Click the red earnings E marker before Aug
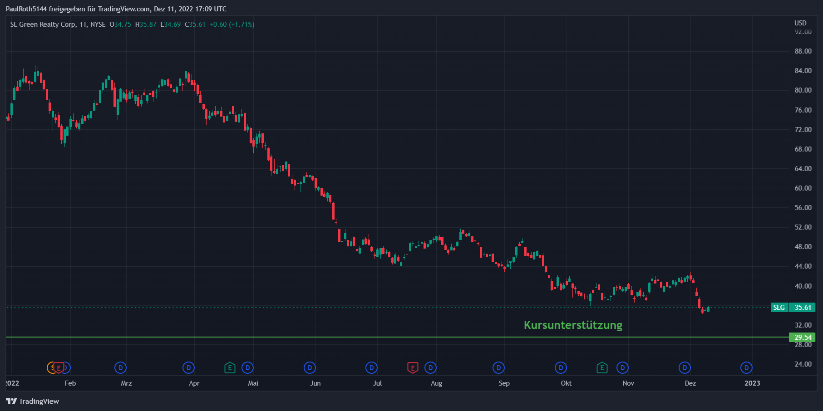The height and width of the screenshot is (411, 823). [x=412, y=367]
